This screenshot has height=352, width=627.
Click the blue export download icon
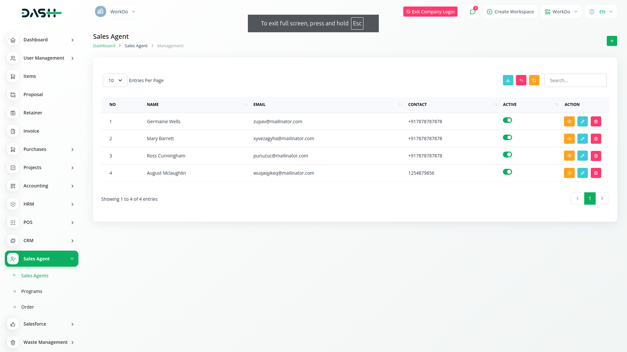tap(508, 80)
